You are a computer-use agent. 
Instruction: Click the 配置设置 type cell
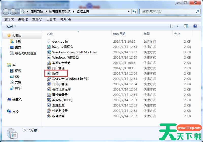[x=150, y=42]
